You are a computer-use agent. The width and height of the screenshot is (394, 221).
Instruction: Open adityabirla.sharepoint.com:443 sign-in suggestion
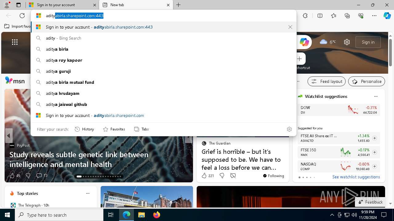(163, 27)
